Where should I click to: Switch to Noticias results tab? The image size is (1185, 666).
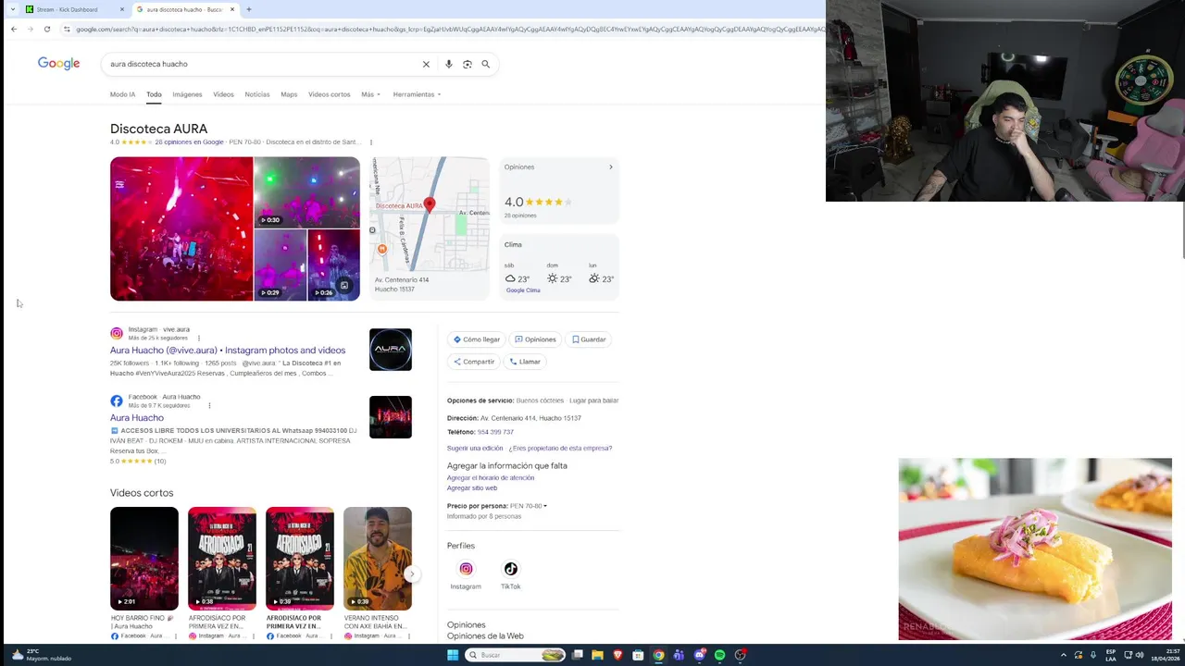(257, 94)
